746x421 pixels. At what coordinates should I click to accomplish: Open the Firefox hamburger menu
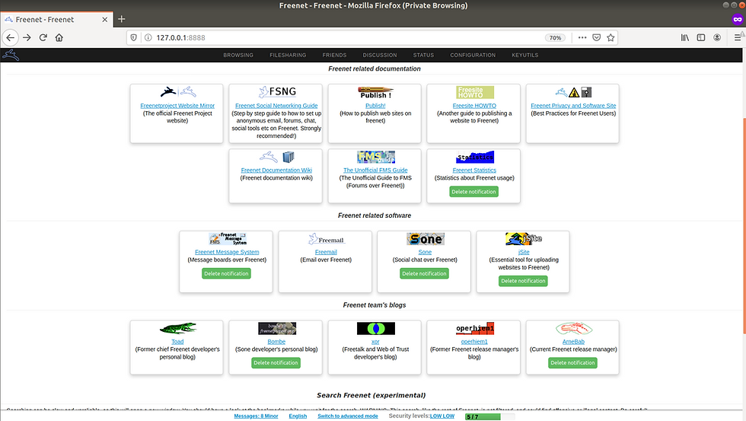[x=738, y=37]
